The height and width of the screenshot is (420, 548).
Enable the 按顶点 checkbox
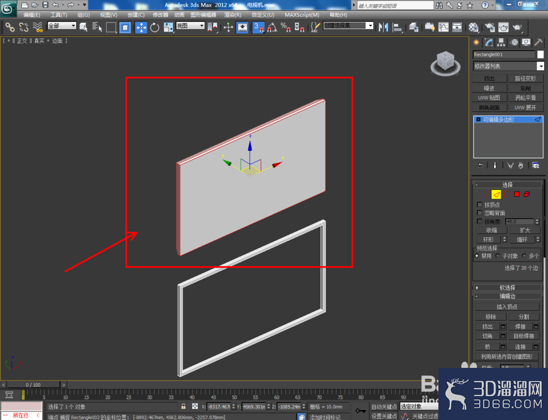coord(480,205)
